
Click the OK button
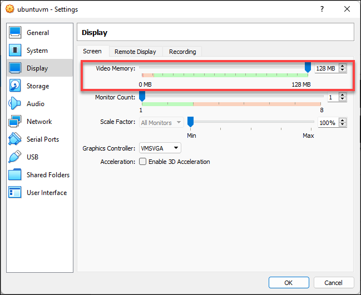[288, 282]
